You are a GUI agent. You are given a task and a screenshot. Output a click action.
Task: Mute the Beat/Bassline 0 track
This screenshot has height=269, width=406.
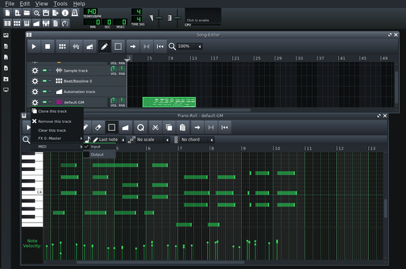[x=45, y=81]
